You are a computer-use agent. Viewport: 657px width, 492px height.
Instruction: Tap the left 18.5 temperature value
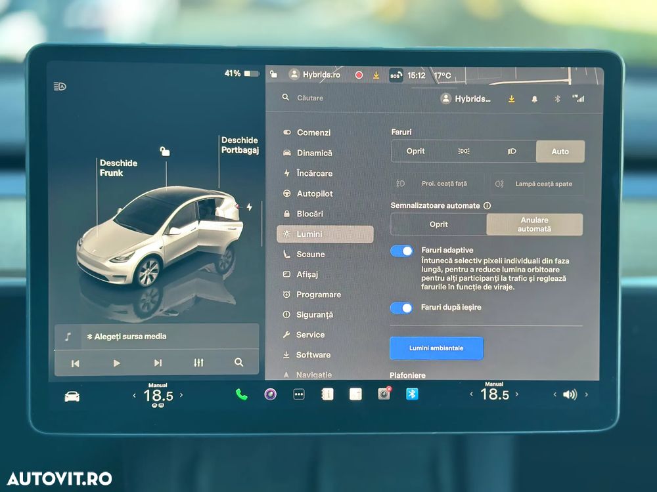coord(158,396)
